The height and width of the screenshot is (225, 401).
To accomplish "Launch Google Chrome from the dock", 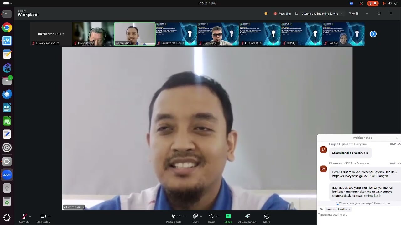I will pos(7,28).
